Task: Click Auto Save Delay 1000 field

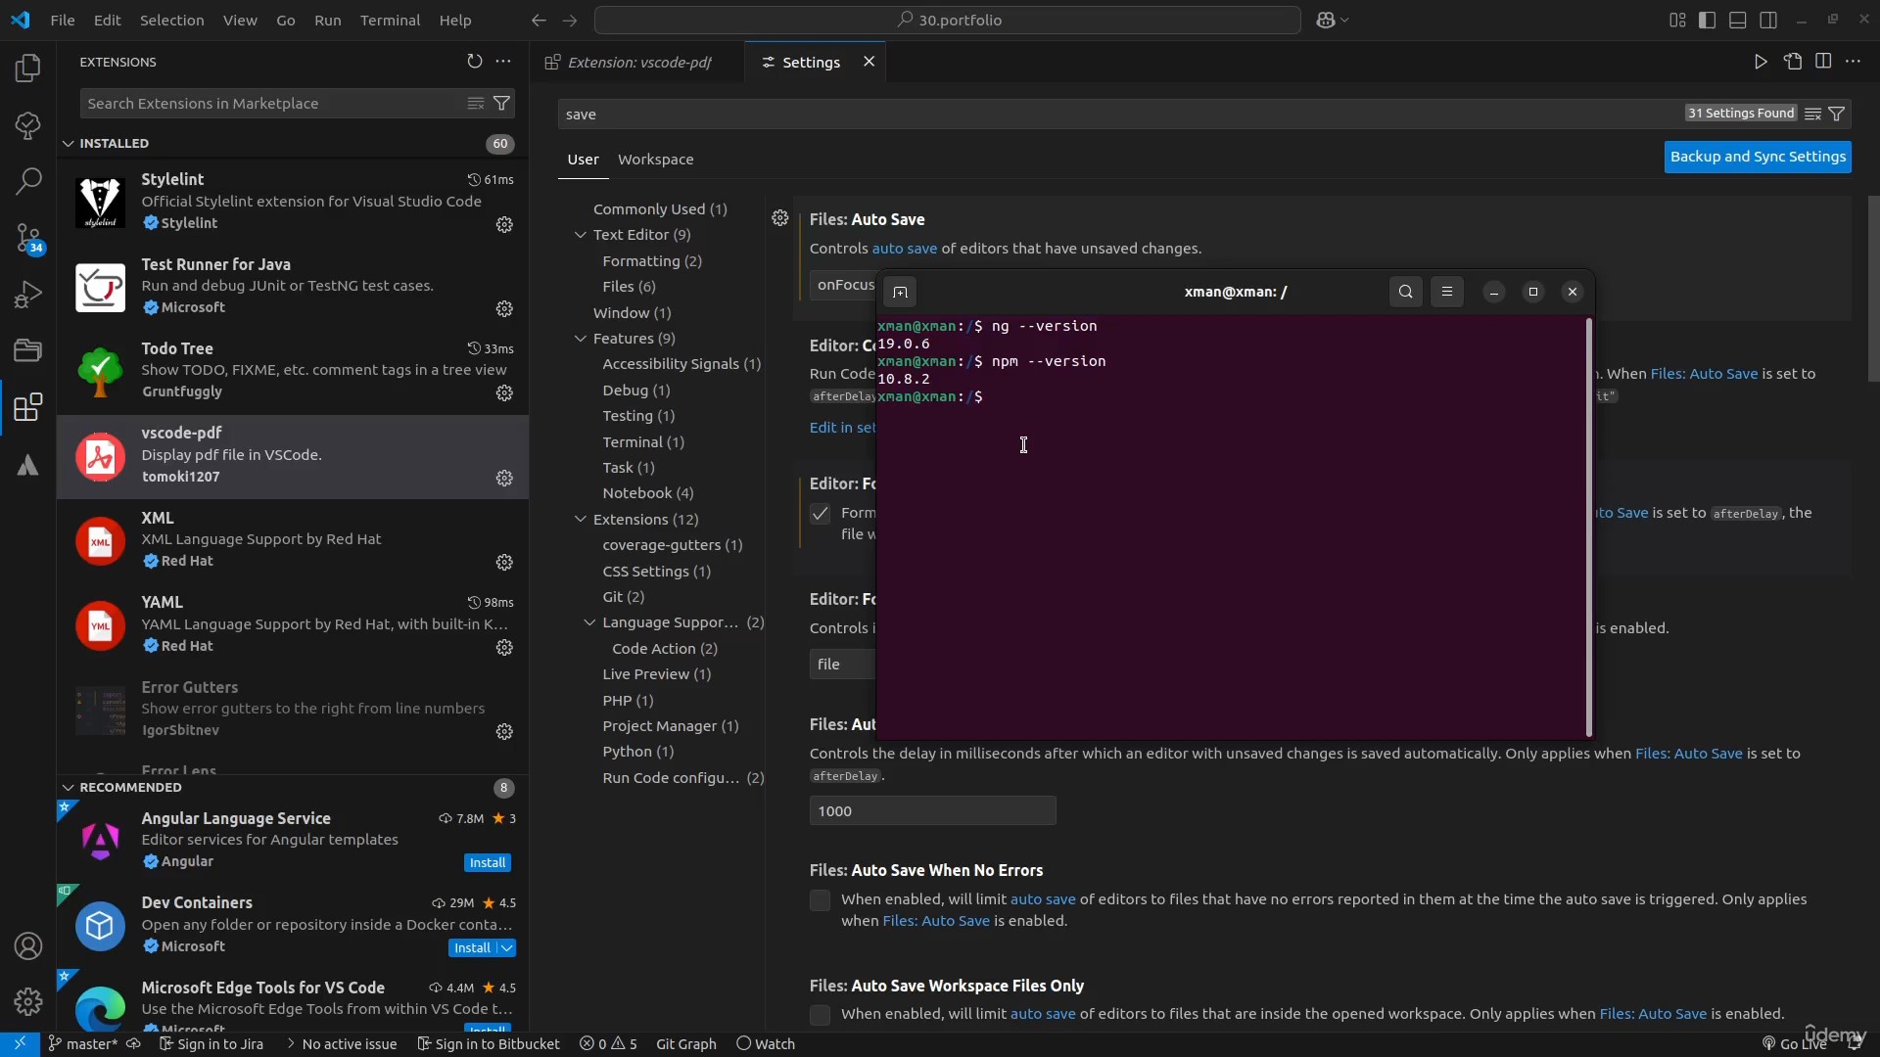Action: (932, 810)
